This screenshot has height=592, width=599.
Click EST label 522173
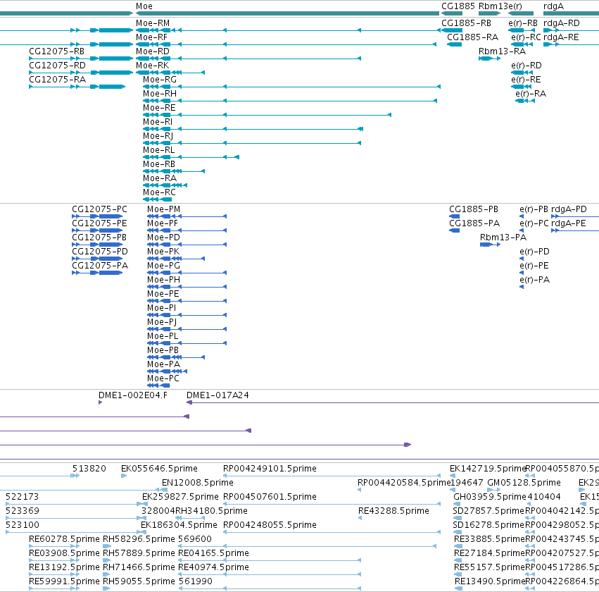coord(22,497)
